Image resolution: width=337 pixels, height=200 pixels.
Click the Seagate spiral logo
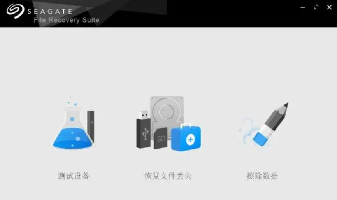tap(15, 11)
